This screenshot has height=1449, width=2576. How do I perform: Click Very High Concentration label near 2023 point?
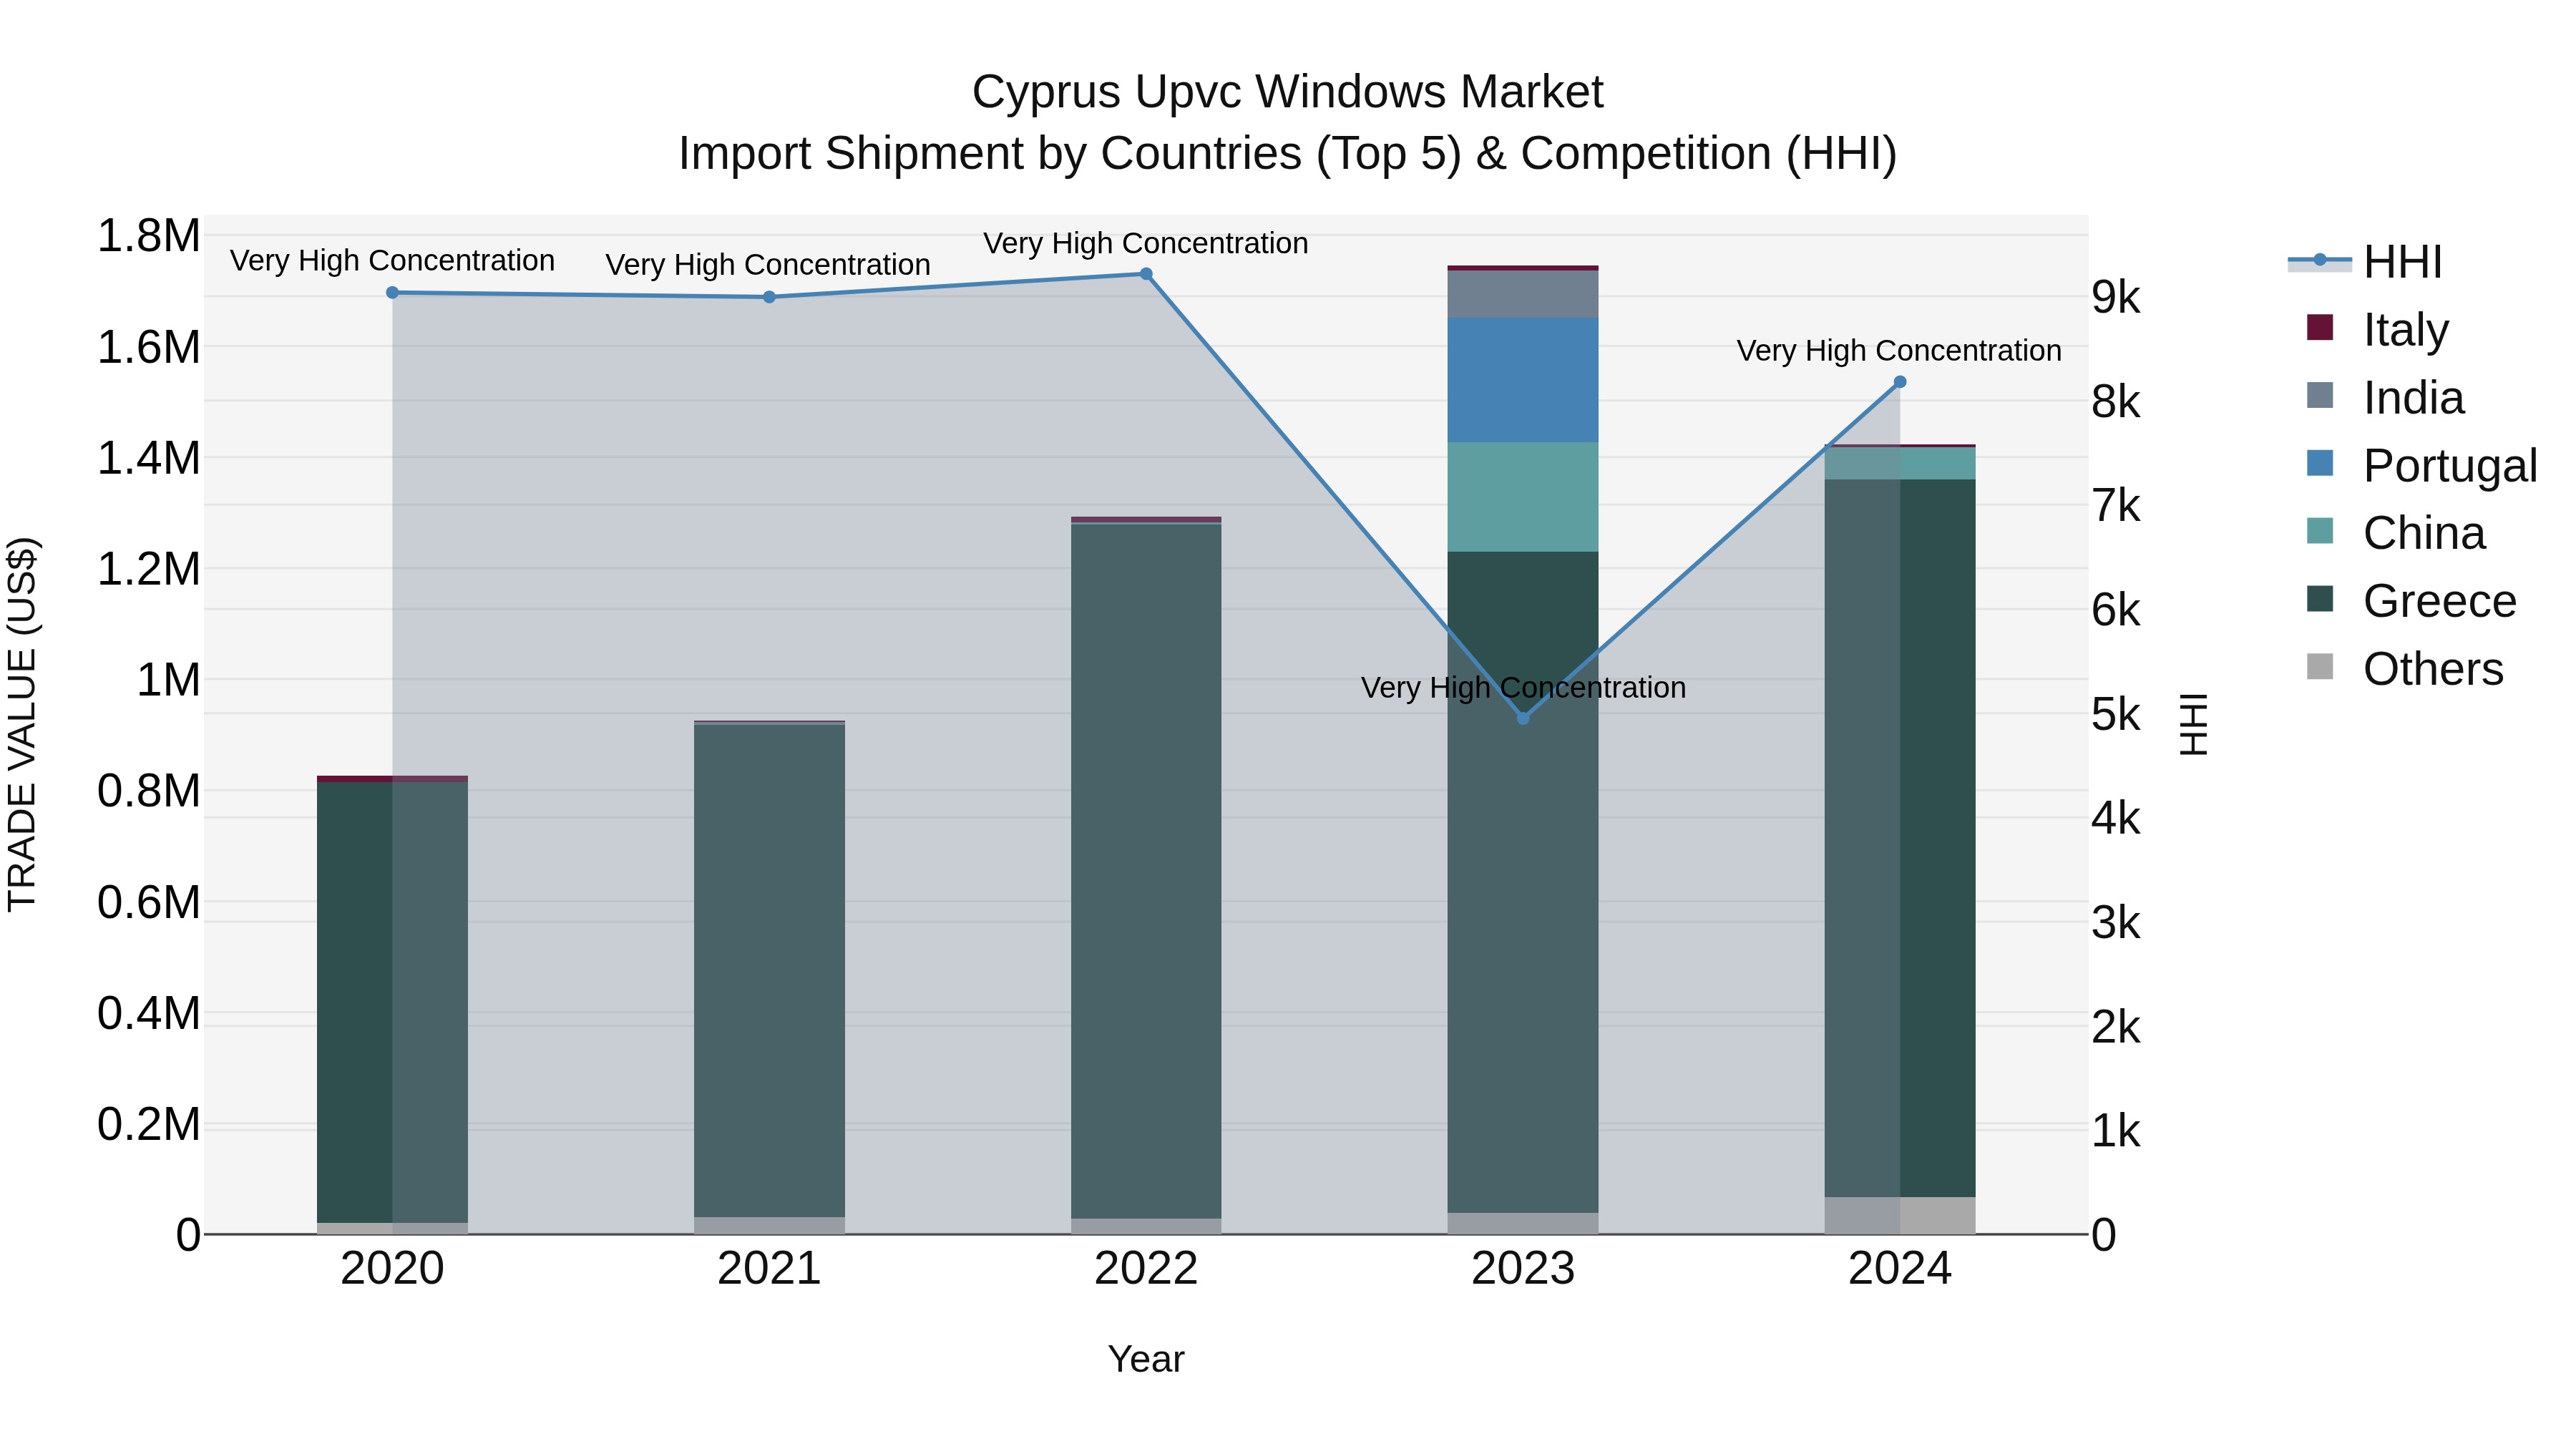1523,688
